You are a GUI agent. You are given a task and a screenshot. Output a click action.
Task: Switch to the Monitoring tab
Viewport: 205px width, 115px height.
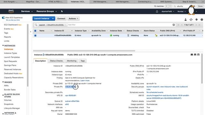point(72,61)
